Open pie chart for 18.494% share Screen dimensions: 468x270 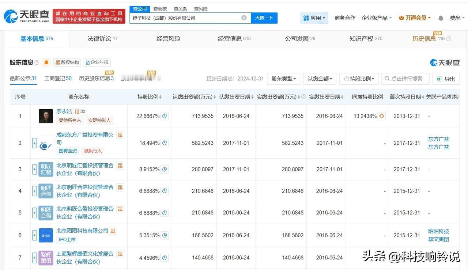(x=165, y=143)
